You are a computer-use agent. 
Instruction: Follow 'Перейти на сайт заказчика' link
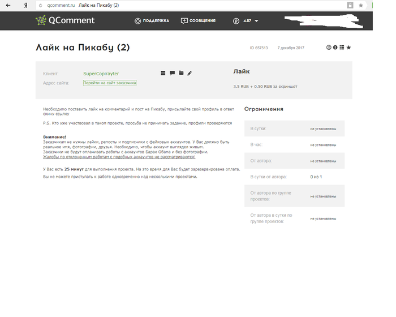tap(110, 83)
